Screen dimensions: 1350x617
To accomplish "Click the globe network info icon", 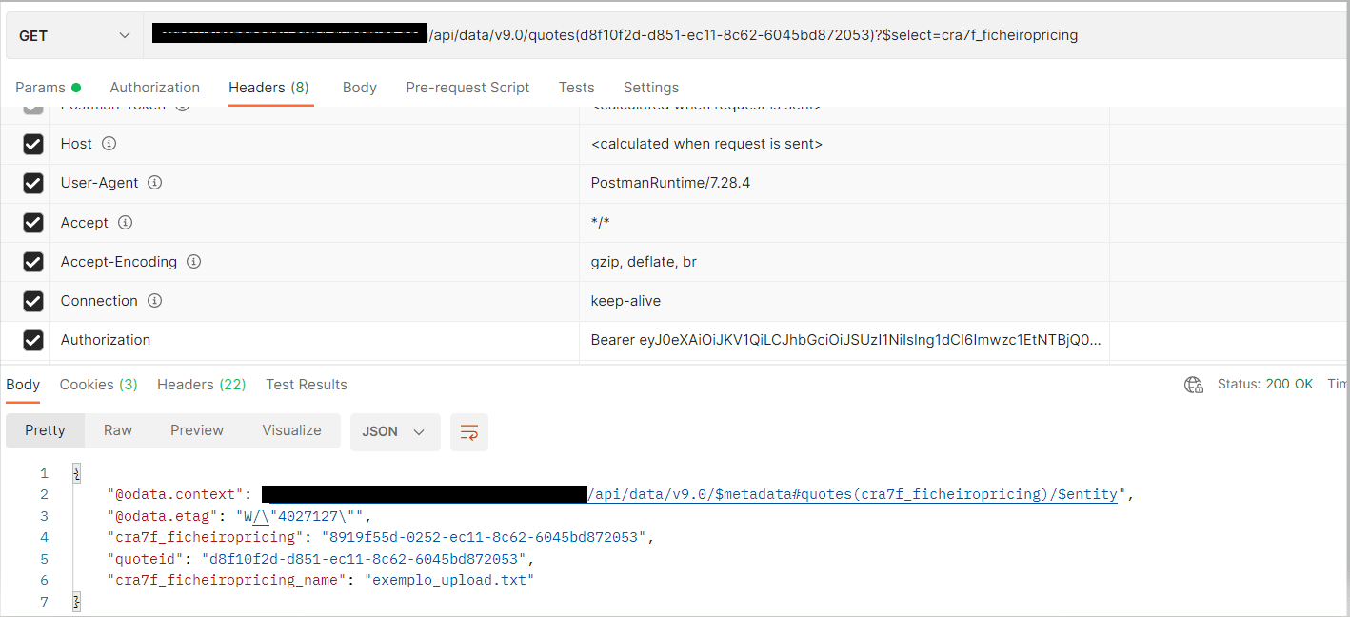I will pyautogui.click(x=1194, y=385).
